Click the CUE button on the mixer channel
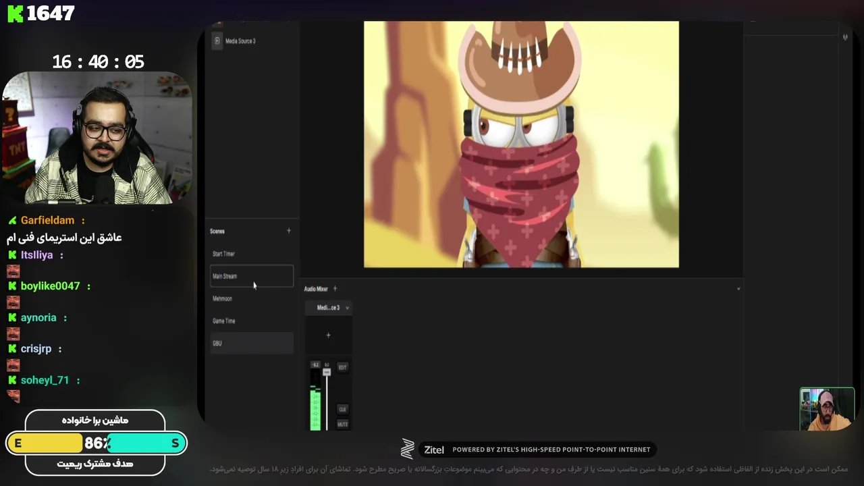 click(342, 409)
